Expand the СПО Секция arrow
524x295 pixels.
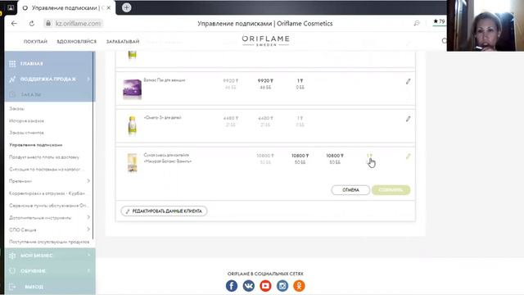coord(88,229)
